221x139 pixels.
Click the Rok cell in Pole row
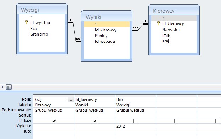136,100
